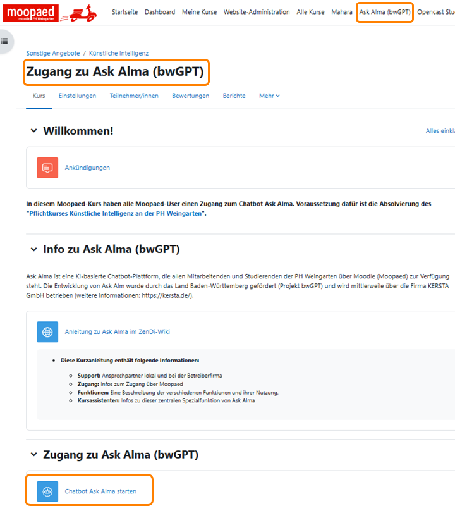Open the course index drawer icon
The width and height of the screenshot is (455, 506).
(4, 41)
